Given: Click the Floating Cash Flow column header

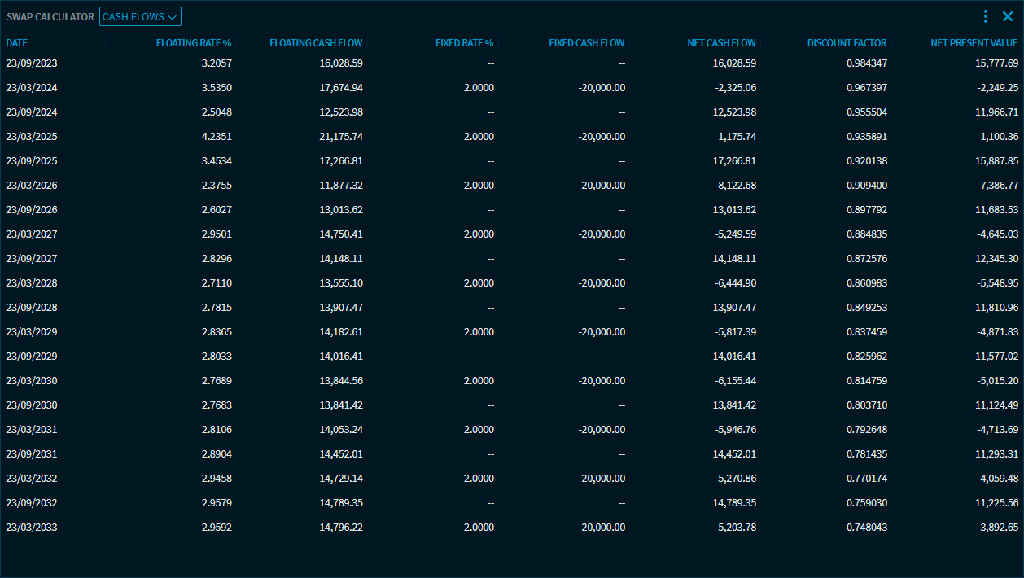Looking at the screenshot, I should [316, 43].
